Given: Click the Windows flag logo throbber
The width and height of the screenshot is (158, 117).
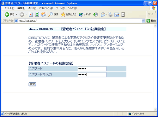Looking at the screenshot, I should (x=154, y=8).
